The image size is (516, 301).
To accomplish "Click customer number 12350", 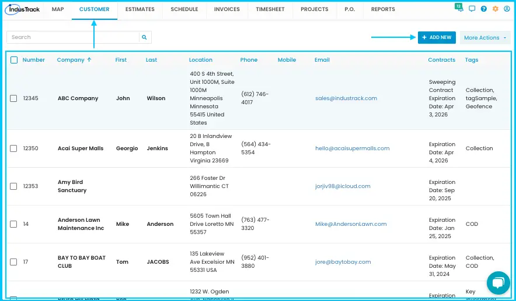I will click(x=30, y=148).
